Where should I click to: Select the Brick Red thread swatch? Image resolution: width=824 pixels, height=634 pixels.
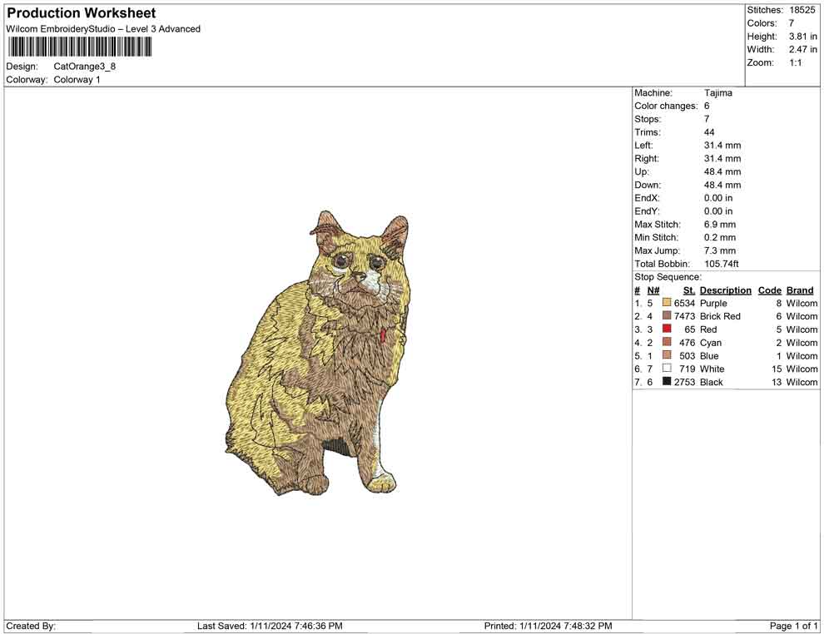pos(667,316)
